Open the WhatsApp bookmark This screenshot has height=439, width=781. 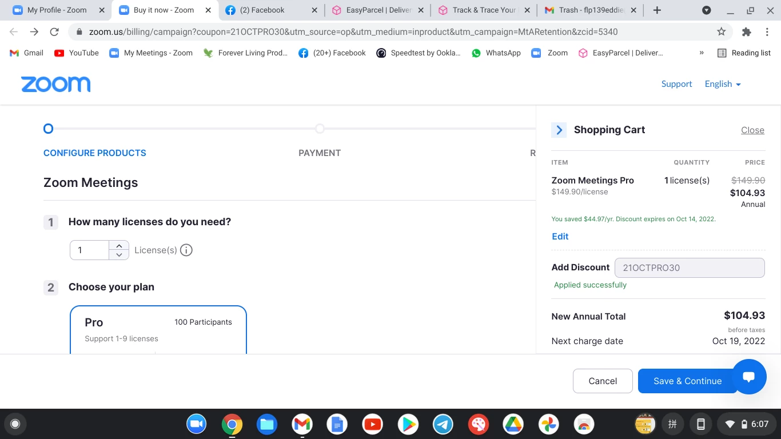coord(496,53)
